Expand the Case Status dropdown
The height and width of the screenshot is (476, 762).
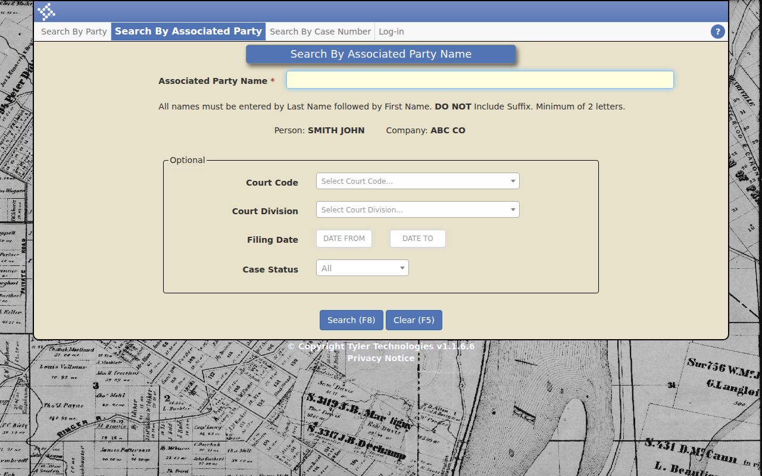(362, 268)
